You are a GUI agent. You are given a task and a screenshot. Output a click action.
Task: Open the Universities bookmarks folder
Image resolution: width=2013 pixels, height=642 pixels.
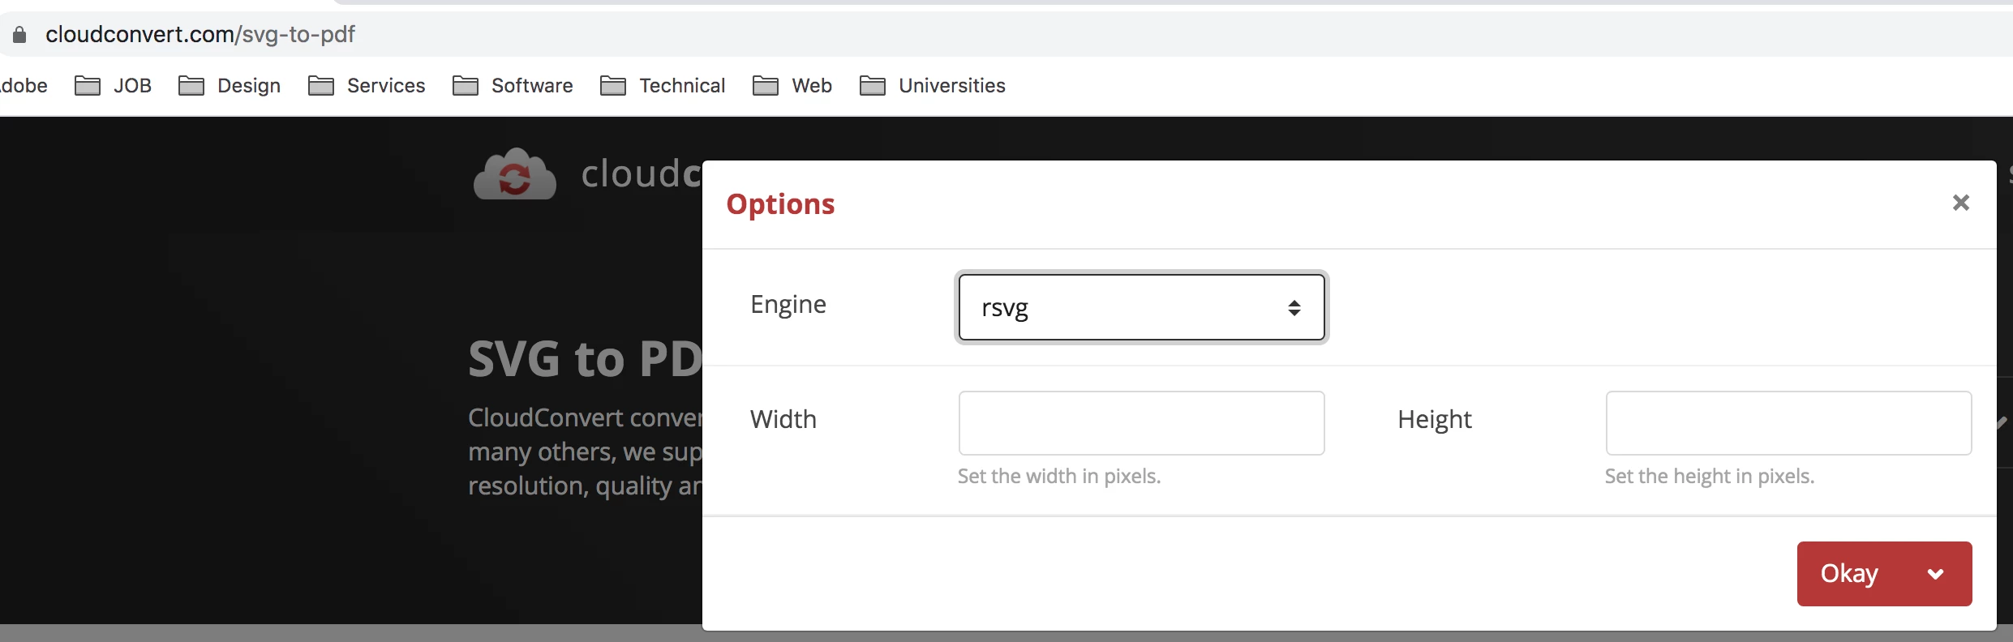click(x=933, y=85)
